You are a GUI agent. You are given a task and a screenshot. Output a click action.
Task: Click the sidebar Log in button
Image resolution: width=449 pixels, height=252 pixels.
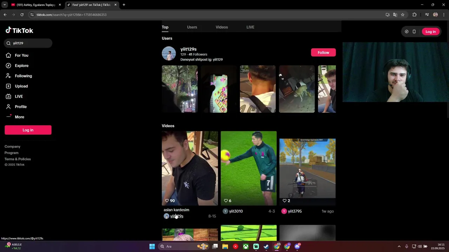pyautogui.click(x=28, y=130)
